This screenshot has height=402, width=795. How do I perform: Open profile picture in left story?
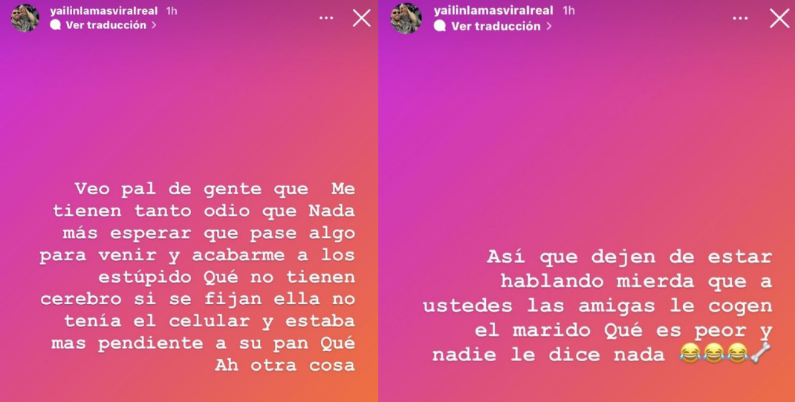click(25, 19)
